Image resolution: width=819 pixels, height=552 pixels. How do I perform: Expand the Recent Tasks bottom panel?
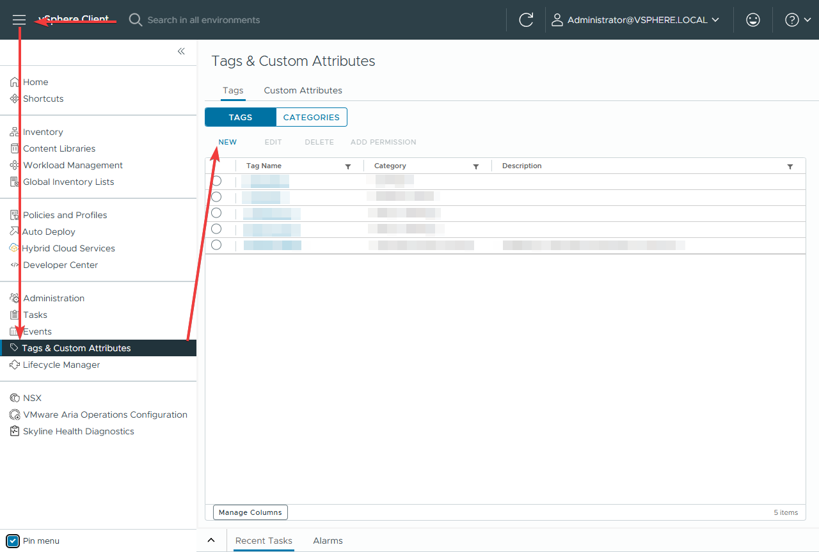[x=211, y=540]
